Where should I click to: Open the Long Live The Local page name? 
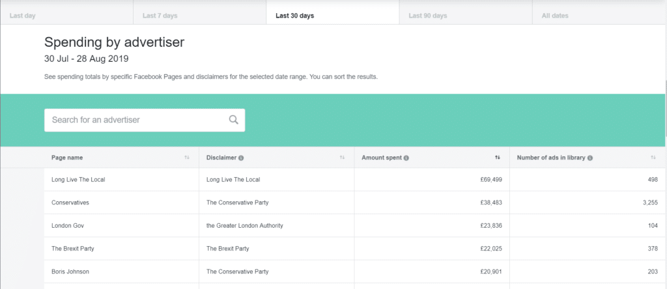tap(78, 180)
